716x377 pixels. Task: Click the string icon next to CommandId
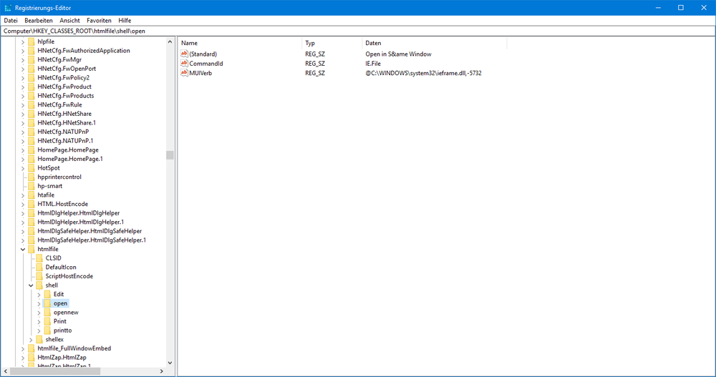click(184, 63)
